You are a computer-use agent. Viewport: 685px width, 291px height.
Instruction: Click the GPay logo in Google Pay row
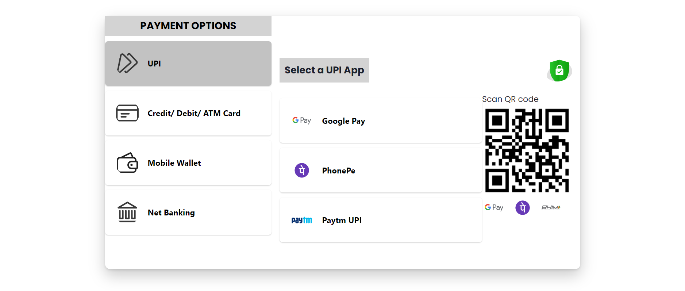coord(301,120)
